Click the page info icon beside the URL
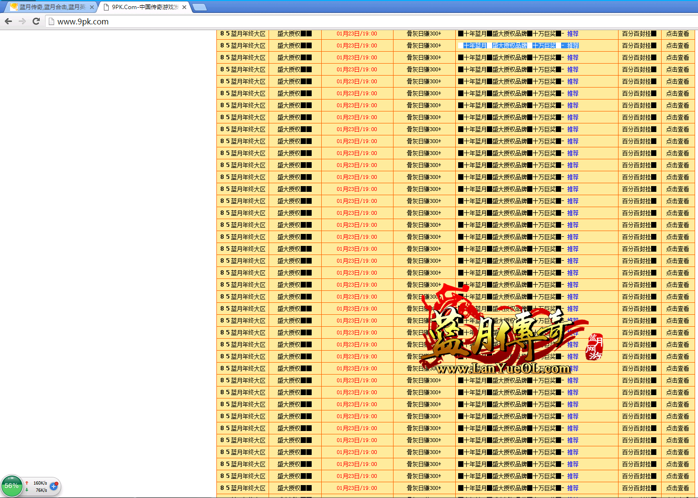 tap(52, 22)
